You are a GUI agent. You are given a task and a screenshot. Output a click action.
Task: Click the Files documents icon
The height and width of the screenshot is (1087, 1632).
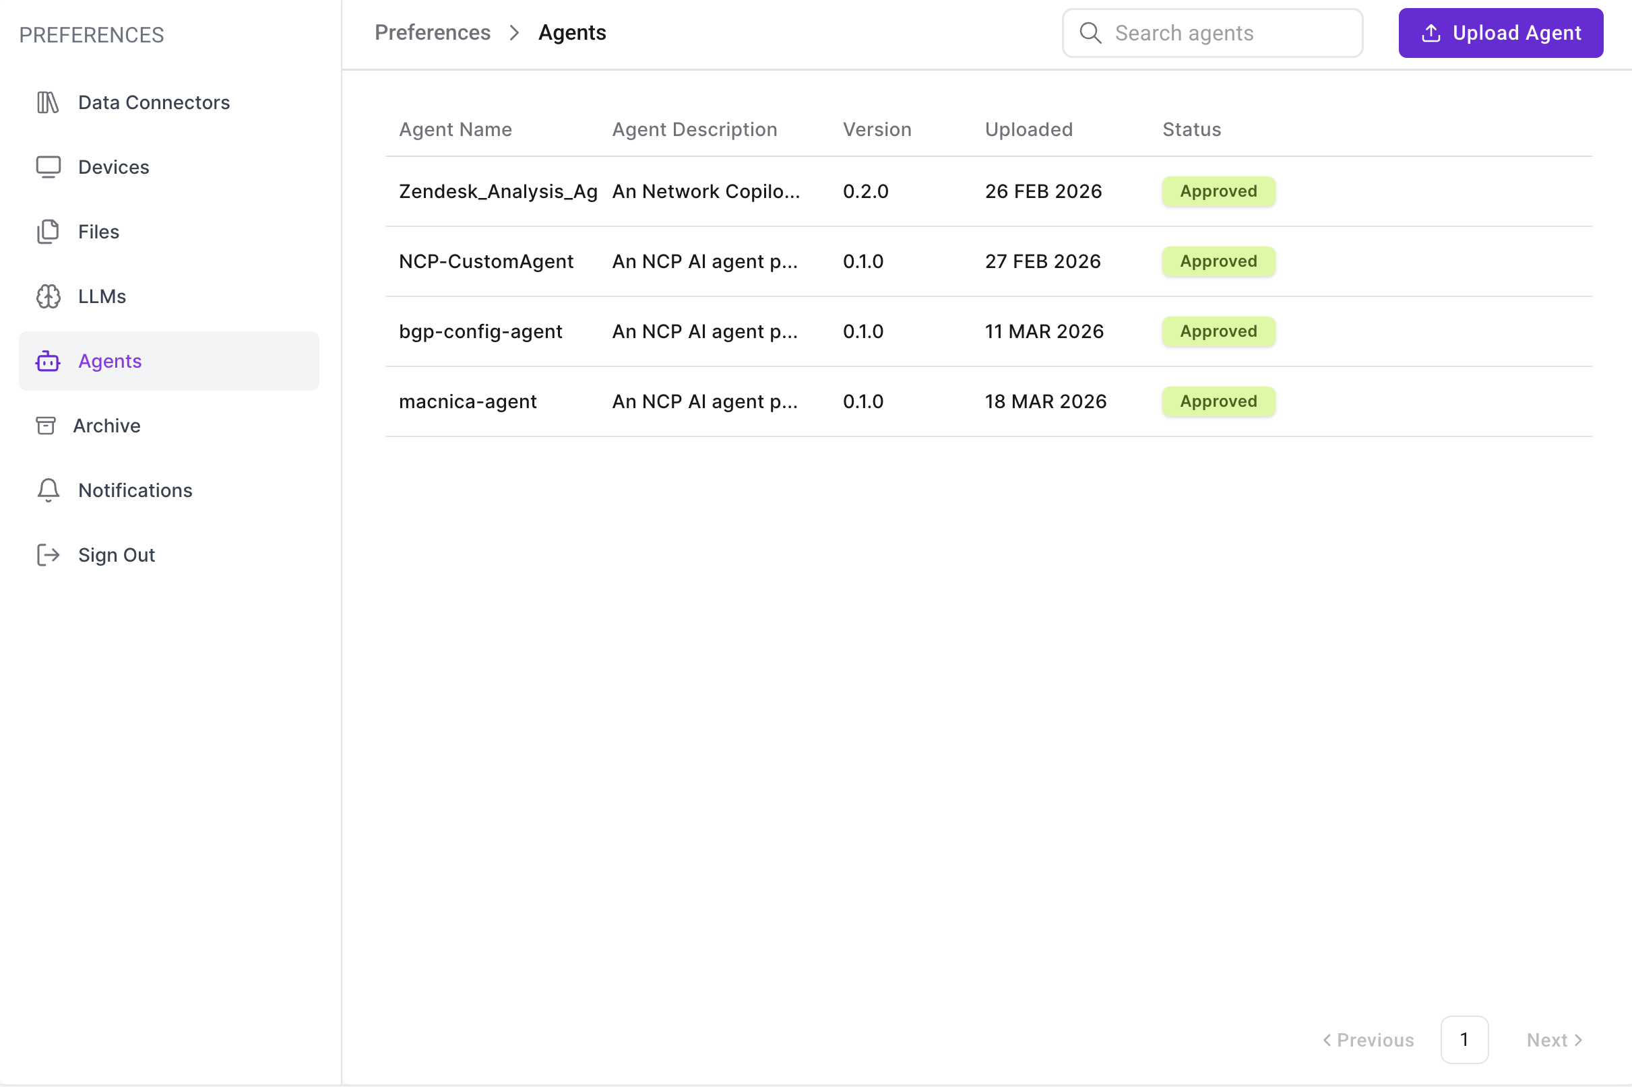tap(48, 232)
